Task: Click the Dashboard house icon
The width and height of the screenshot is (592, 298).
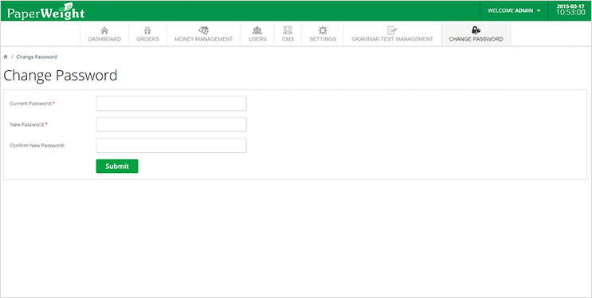Action: click(x=104, y=30)
